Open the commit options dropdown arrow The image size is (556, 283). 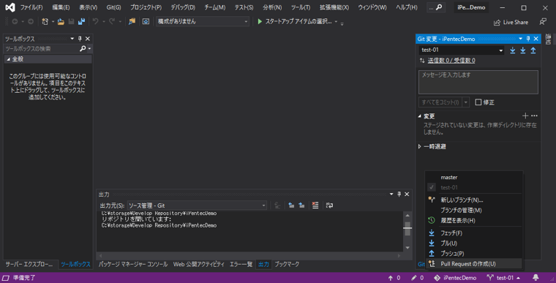coord(466,102)
